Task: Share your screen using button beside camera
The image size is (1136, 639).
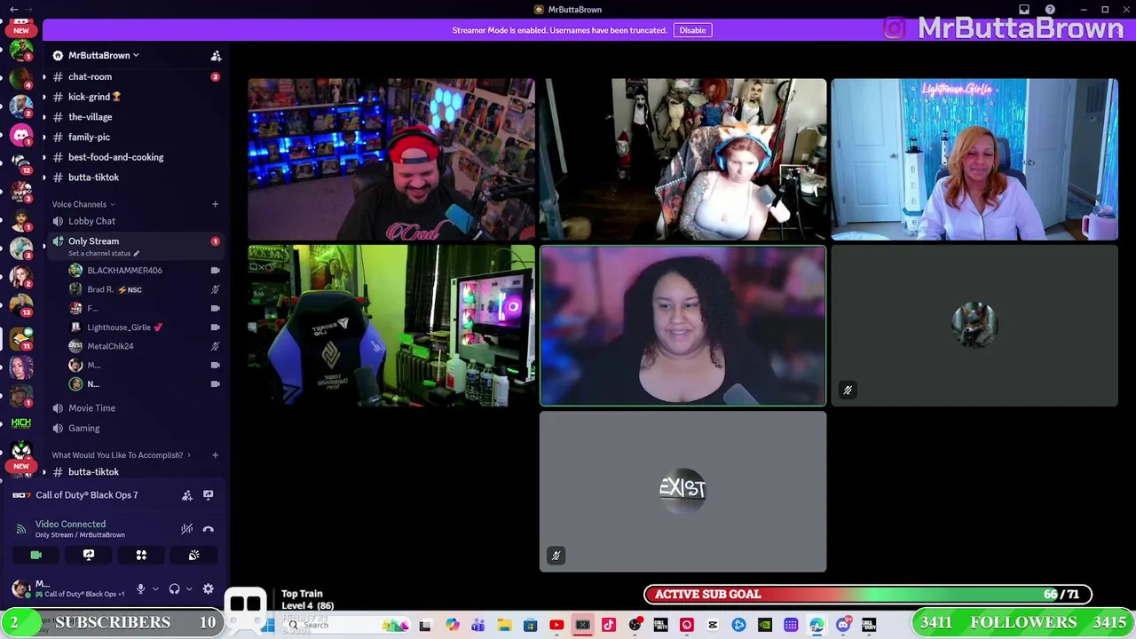Action: [89, 555]
